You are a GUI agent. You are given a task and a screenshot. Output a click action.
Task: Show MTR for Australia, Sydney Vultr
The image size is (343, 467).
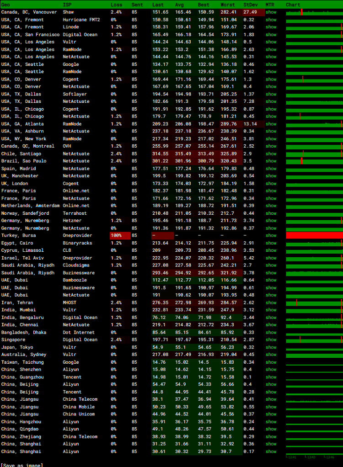(x=271, y=355)
